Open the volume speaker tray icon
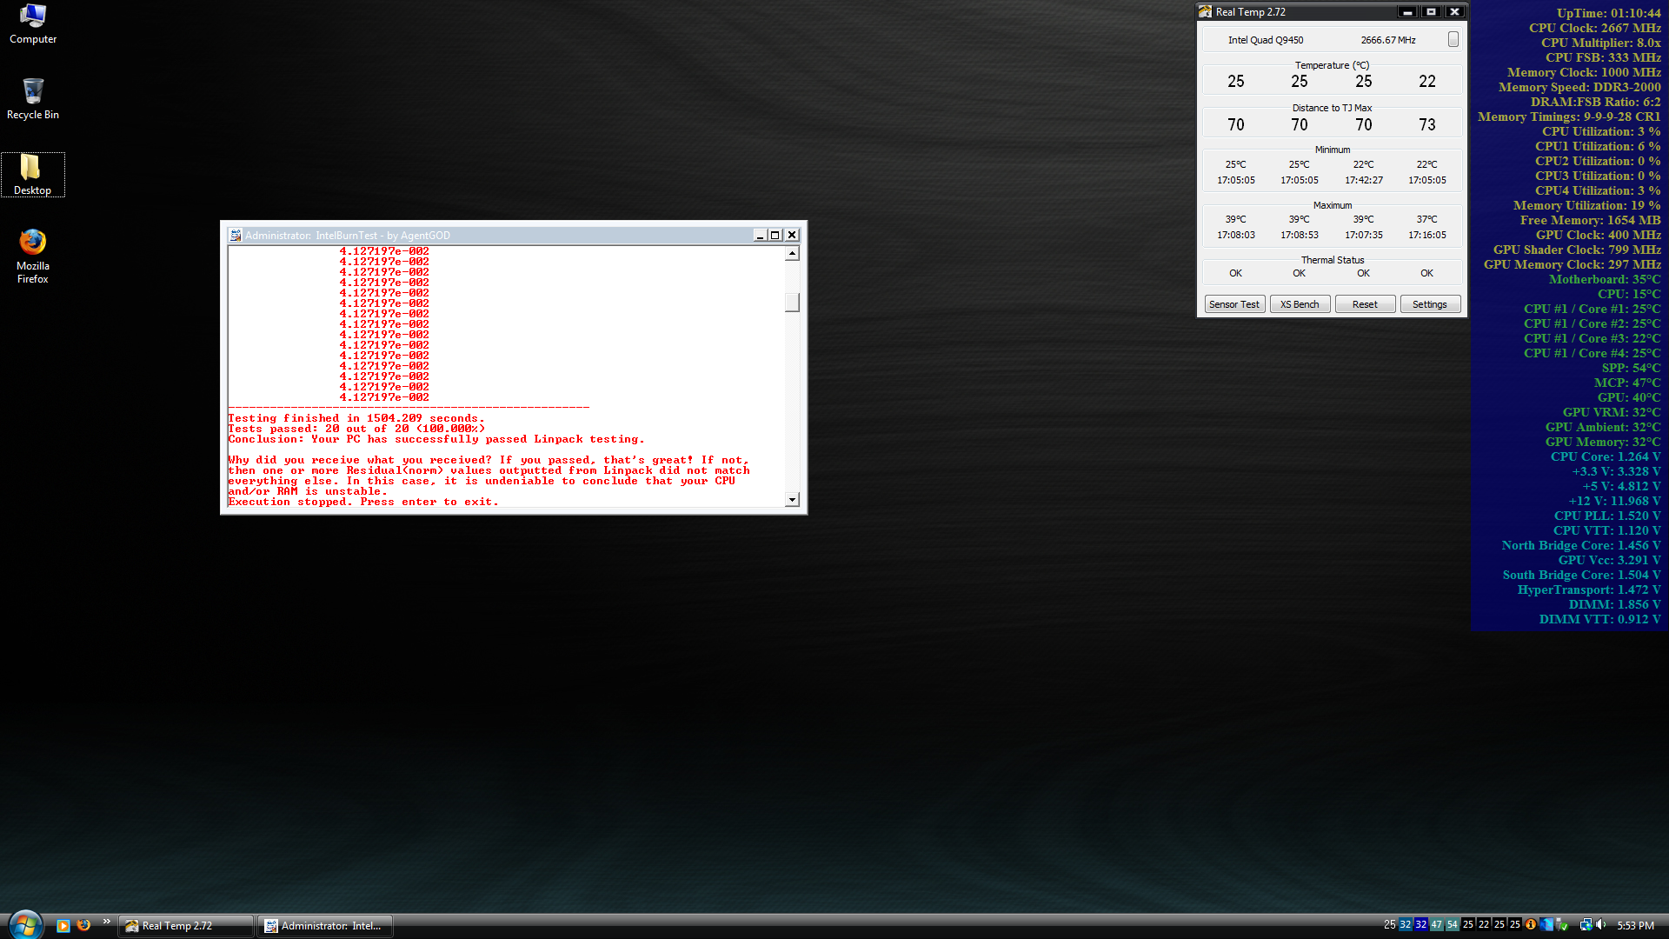Image resolution: width=1669 pixels, height=939 pixels. (1601, 924)
